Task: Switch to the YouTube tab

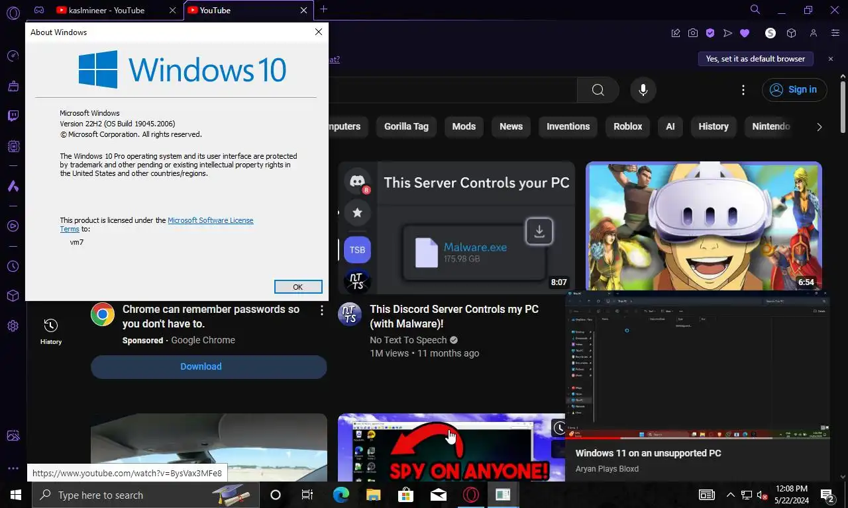Action: point(248,10)
